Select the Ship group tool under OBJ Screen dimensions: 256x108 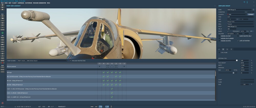pyautogui.click(x=3, y=42)
